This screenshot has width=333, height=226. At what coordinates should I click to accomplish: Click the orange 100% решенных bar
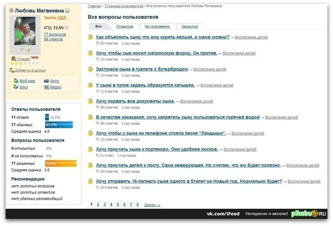(x=61, y=163)
